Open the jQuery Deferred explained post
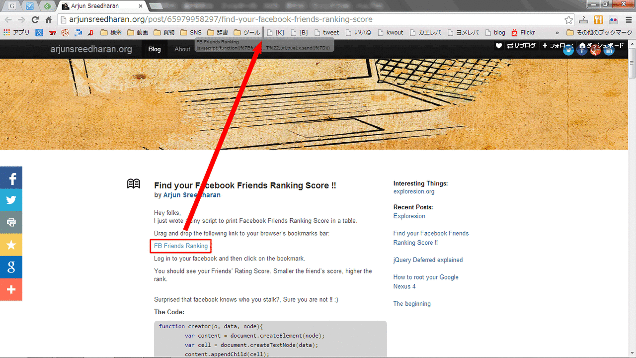This screenshot has height=358, width=636. click(x=428, y=260)
